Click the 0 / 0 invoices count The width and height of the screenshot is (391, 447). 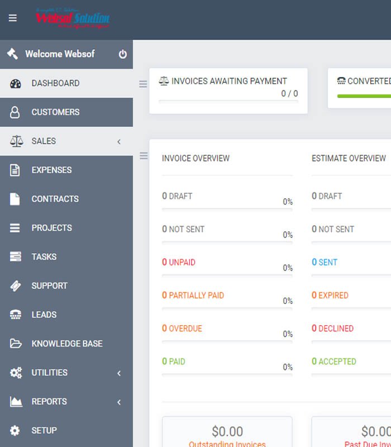click(x=289, y=93)
